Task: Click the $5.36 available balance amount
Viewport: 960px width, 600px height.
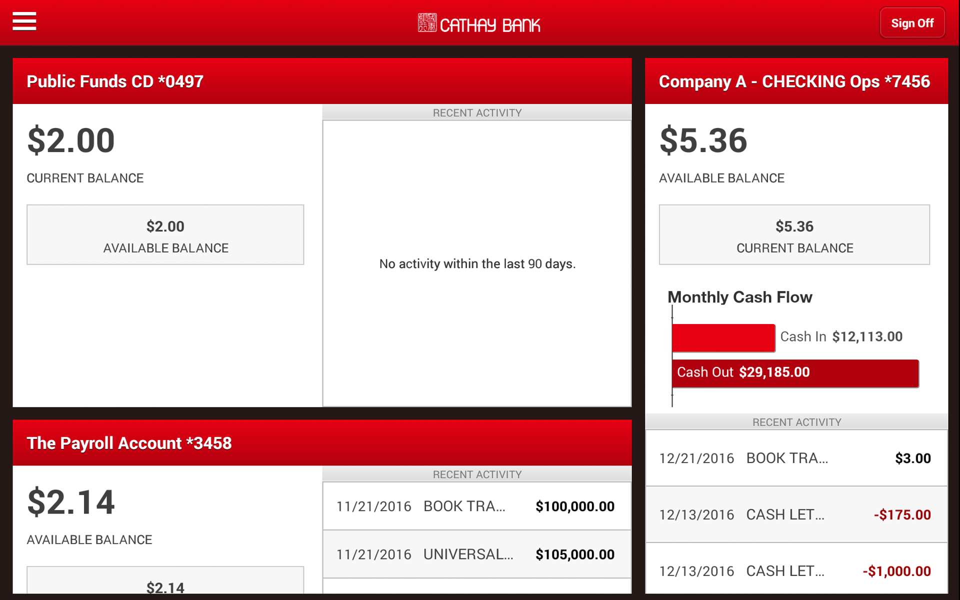Action: [703, 140]
